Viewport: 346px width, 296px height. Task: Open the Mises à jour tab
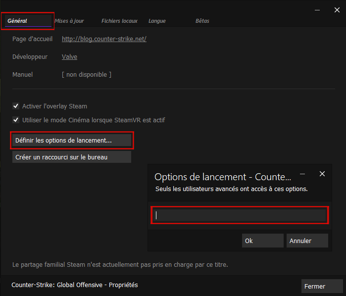pos(69,21)
